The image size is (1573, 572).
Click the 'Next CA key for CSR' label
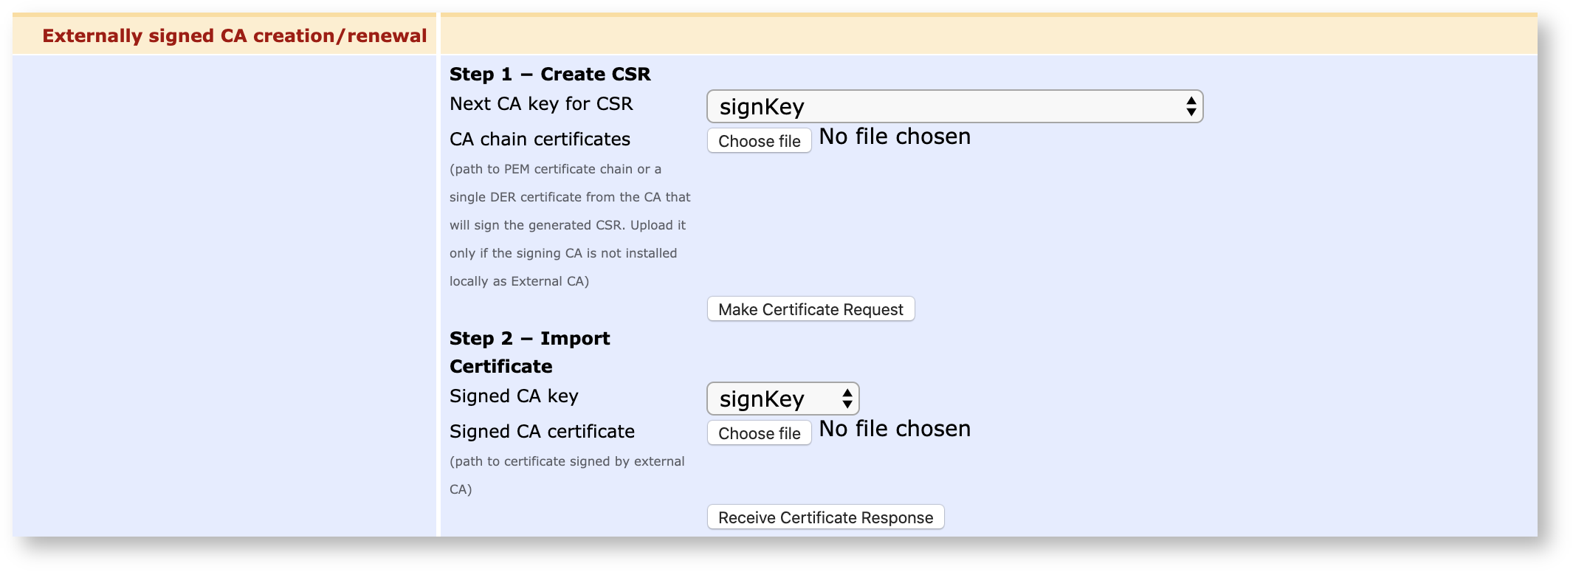click(541, 104)
